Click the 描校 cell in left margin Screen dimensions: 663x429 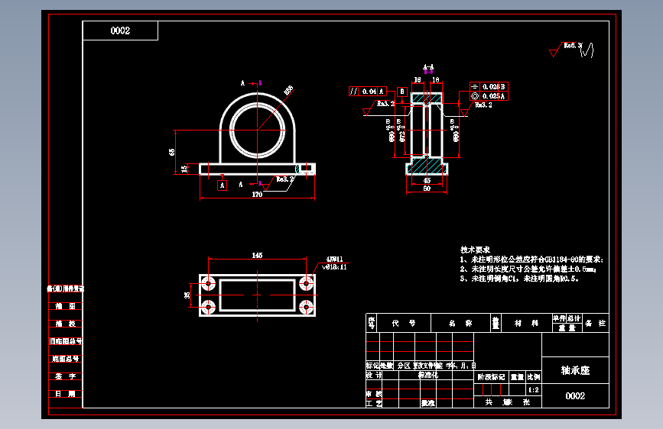[65, 324]
